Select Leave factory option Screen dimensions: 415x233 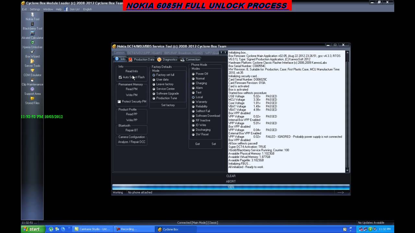154,84
